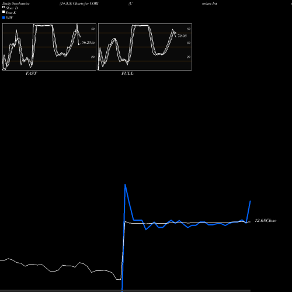
Task: Click the 56.25 value in FAST chart
Action: (x=86, y=43)
